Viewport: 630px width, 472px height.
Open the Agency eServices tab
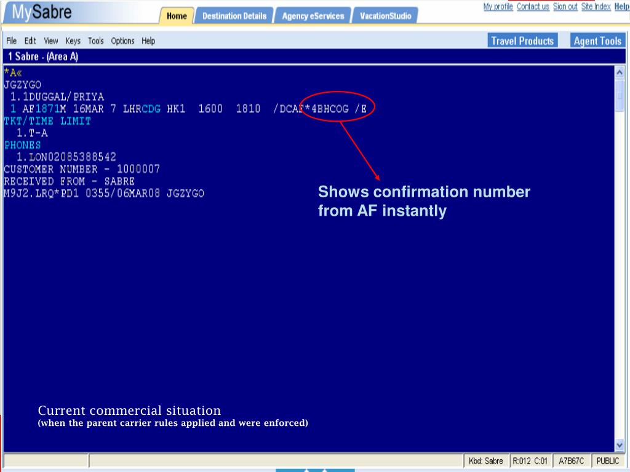point(313,16)
